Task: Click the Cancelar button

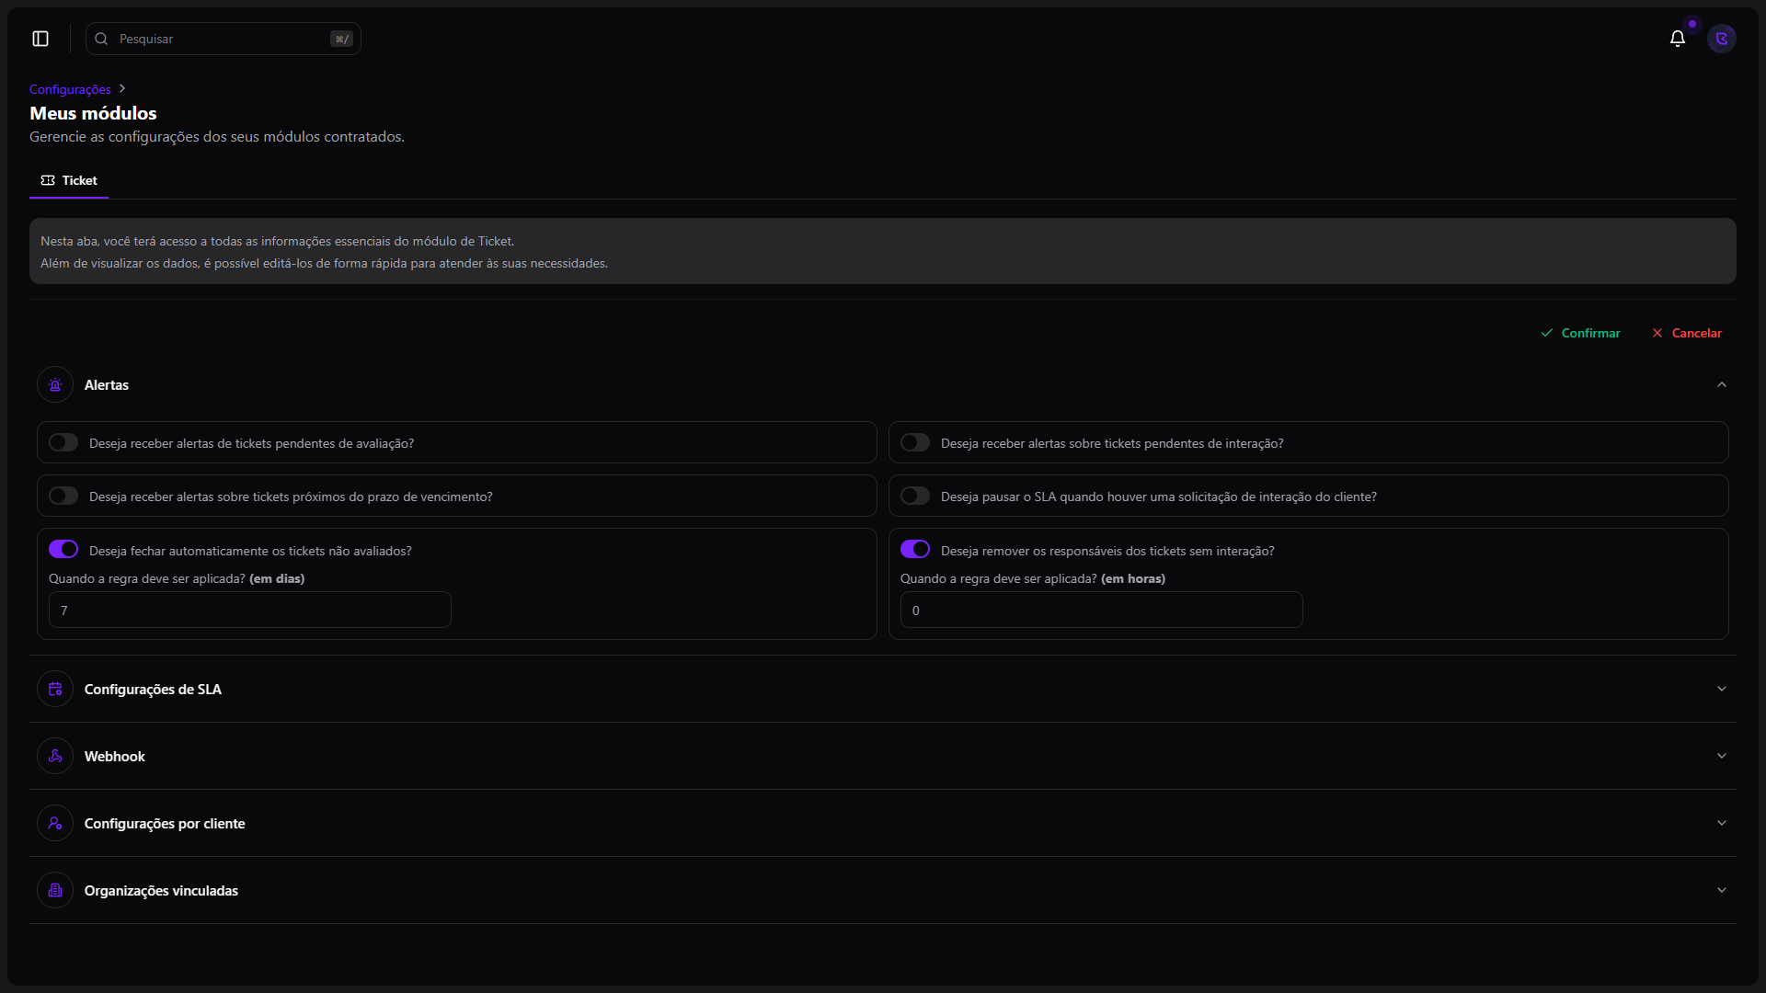Action: click(1686, 334)
